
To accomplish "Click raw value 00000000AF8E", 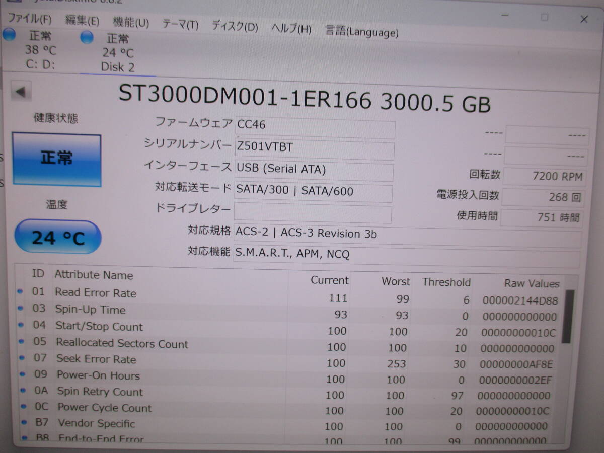I will 516,364.
